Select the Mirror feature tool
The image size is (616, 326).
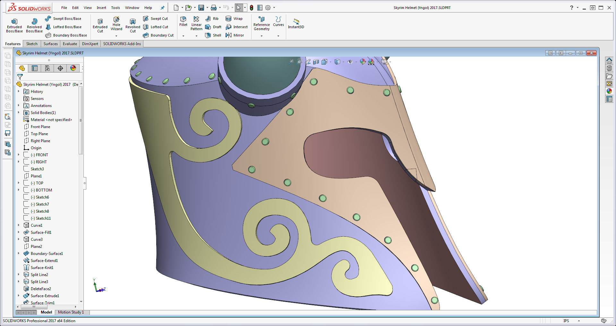click(236, 35)
